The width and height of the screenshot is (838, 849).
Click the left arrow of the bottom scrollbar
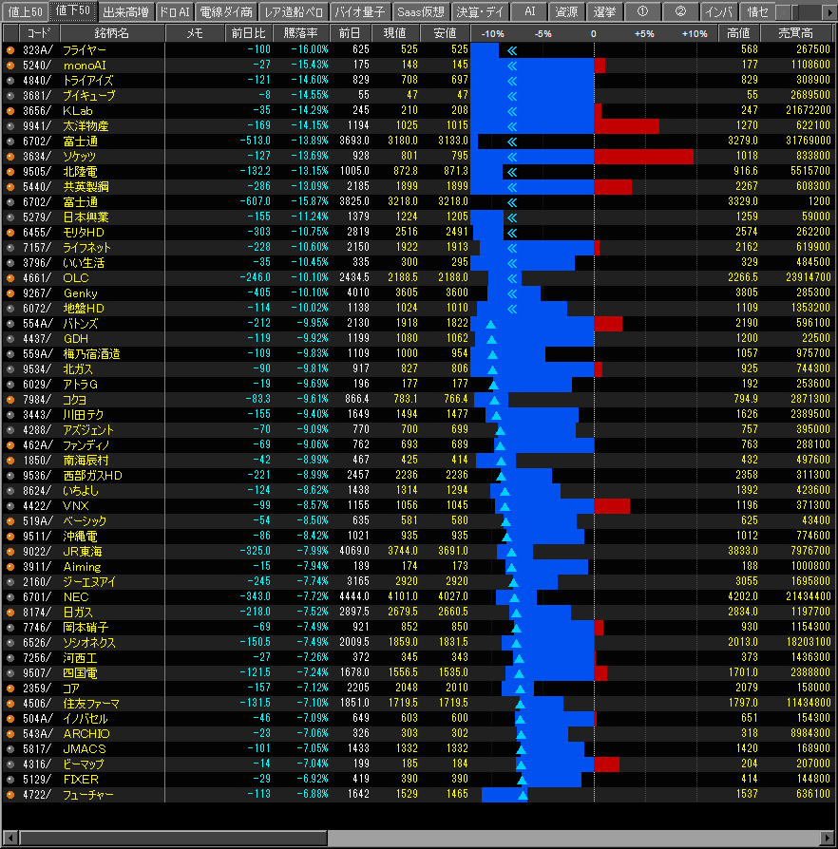tap(9, 839)
